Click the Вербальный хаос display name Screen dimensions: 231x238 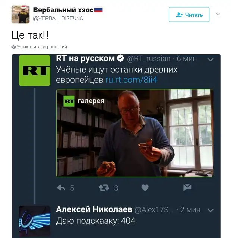tap(63, 10)
